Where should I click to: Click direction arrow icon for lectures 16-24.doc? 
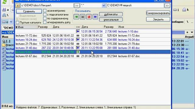pos(78,40)
